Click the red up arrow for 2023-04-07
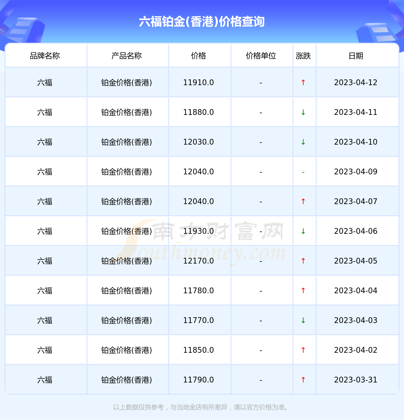 coord(303,201)
